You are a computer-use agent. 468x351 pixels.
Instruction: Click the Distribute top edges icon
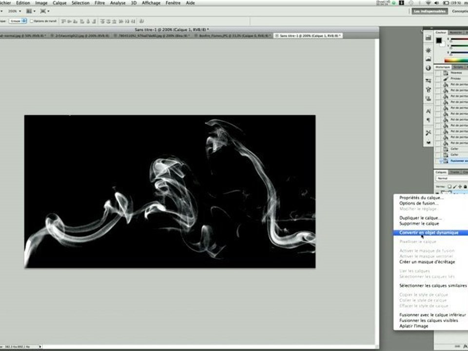click(102, 21)
